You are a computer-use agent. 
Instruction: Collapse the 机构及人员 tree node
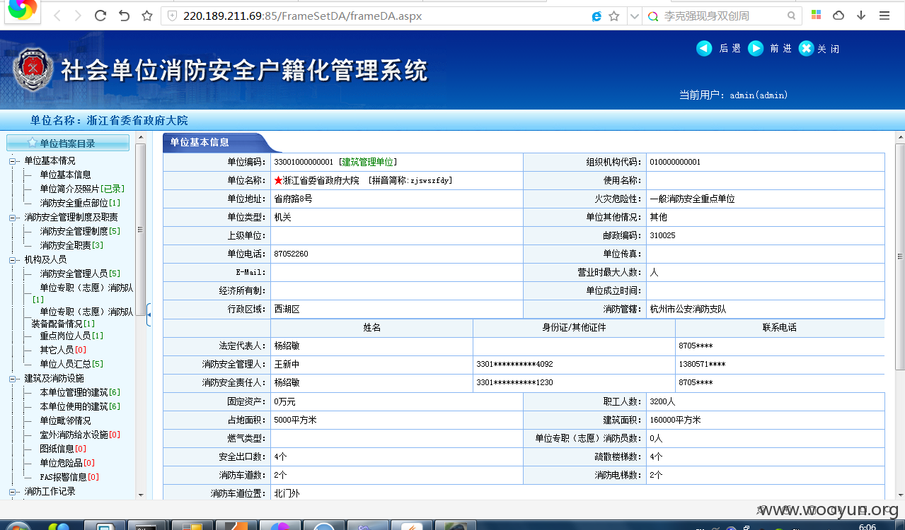click(13, 259)
